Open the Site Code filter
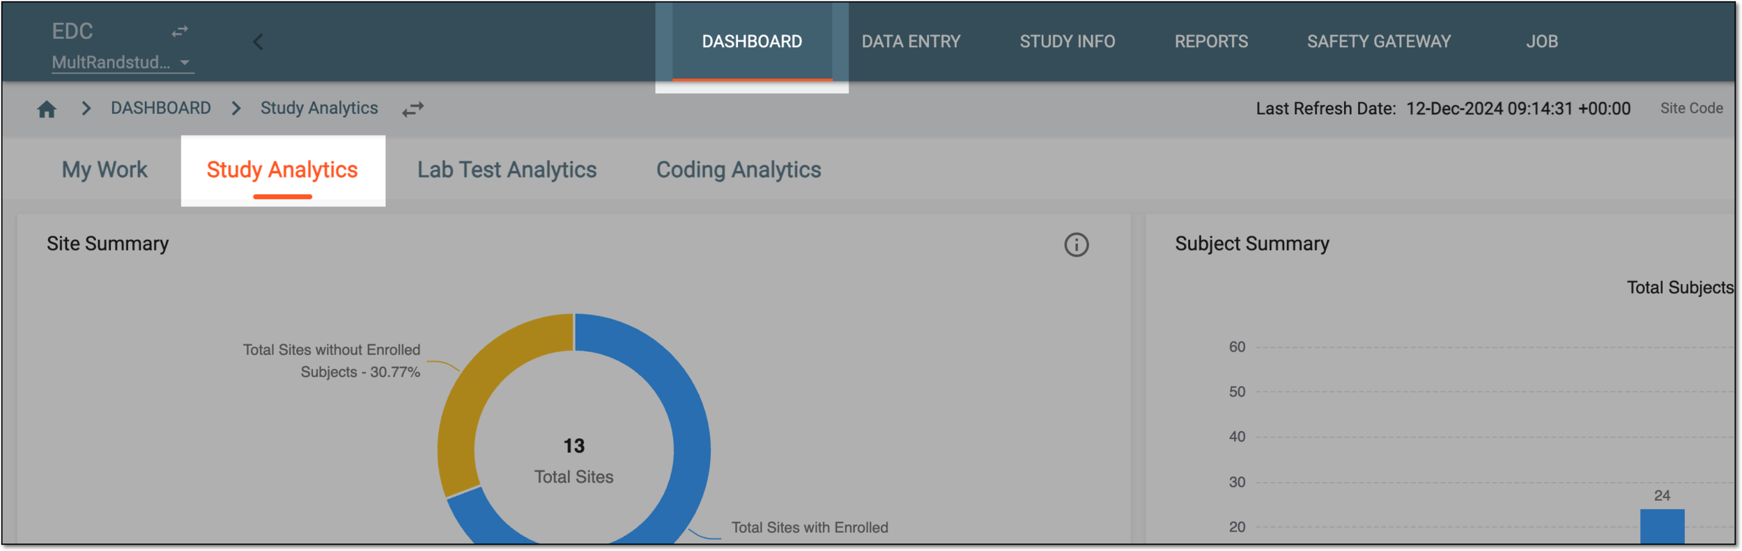Image resolution: width=1742 pixels, height=551 pixels. click(x=1691, y=109)
